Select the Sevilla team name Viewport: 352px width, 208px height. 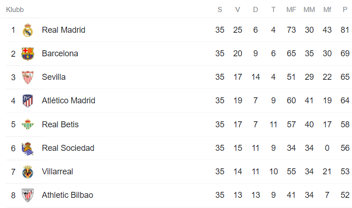pyautogui.click(x=54, y=77)
